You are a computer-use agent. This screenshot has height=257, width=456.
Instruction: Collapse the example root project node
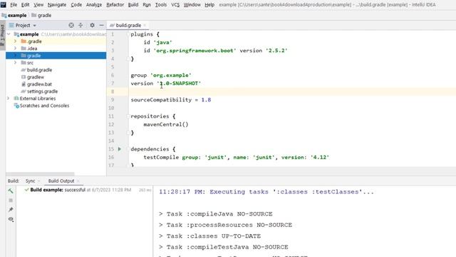[x=9, y=34]
